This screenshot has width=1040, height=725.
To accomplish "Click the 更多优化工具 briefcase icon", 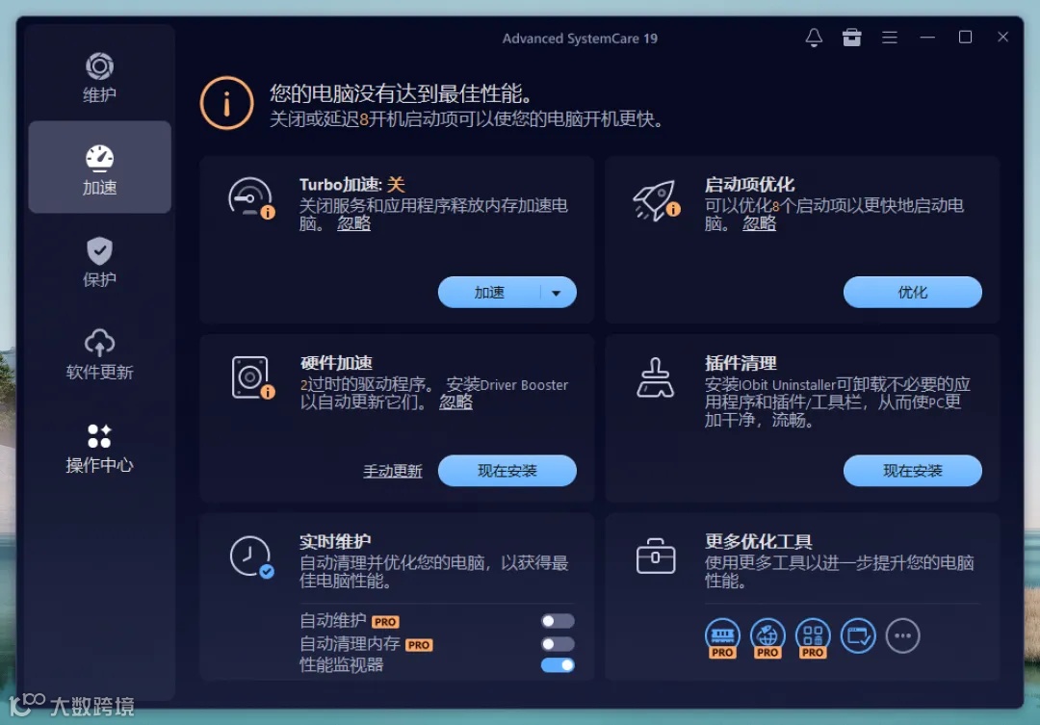I will pyautogui.click(x=656, y=556).
